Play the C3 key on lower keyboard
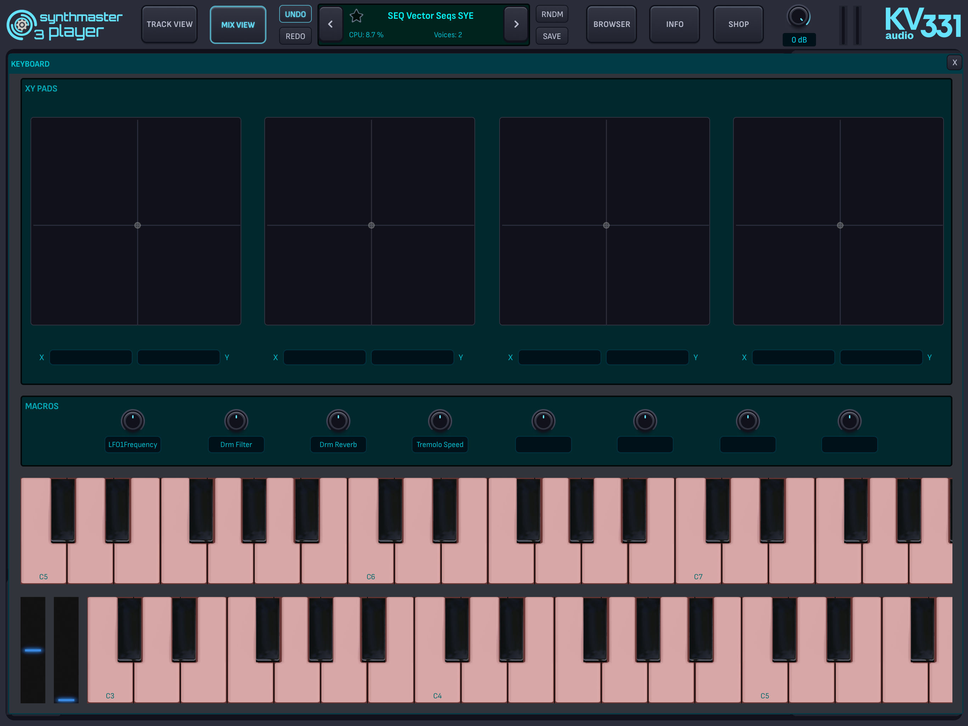The image size is (968, 726). coord(110,682)
